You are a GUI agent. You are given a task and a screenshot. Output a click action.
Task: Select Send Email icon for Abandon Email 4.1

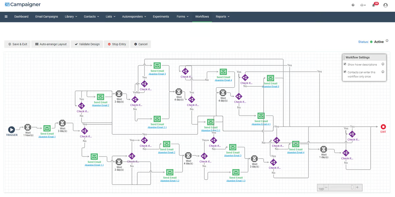point(261,116)
